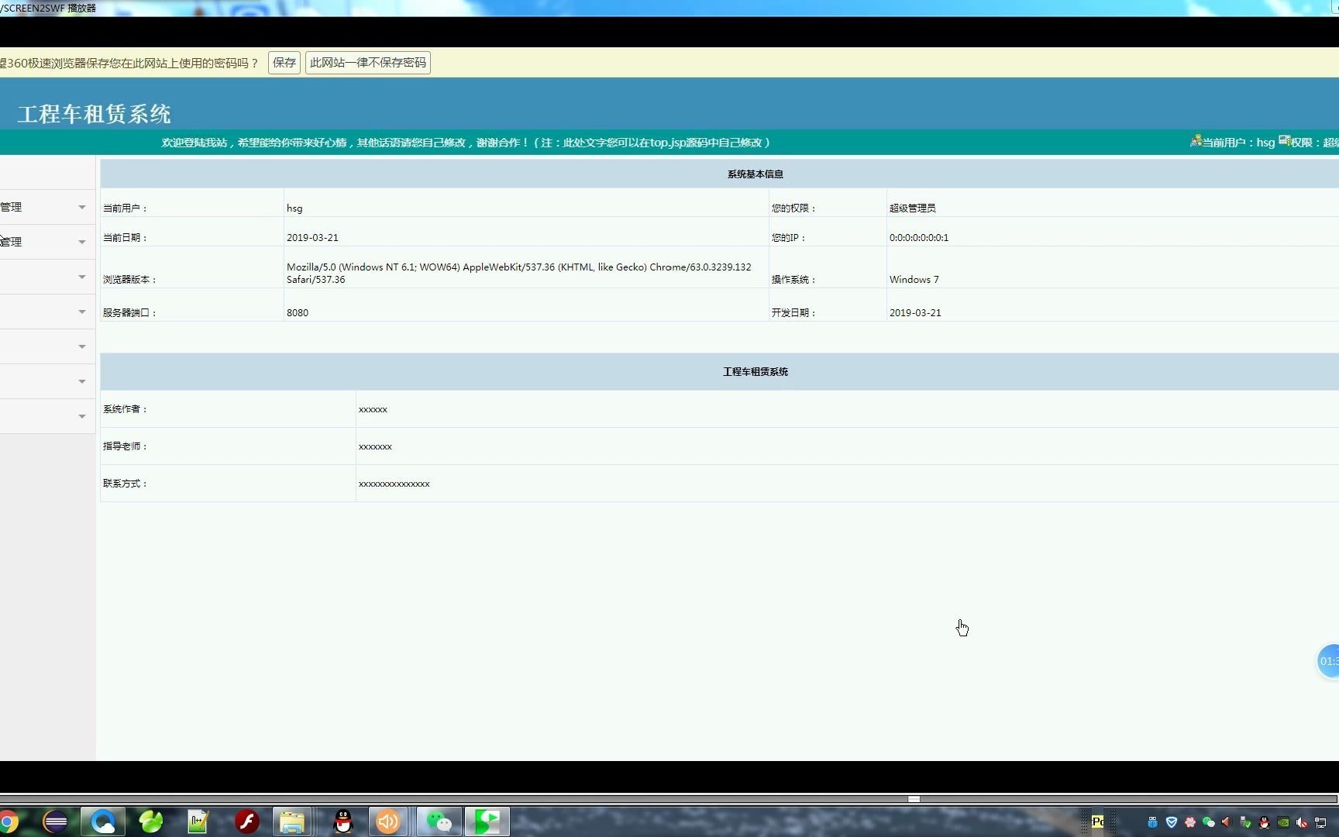The height and width of the screenshot is (837, 1339).
Task: Click the current user icon beside 当前用户
Action: [1196, 141]
